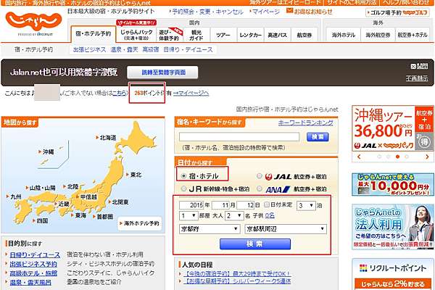Screen dimensions: 435x290
Task: Open the 10,000 yen point present banner
Action: [x=392, y=185]
